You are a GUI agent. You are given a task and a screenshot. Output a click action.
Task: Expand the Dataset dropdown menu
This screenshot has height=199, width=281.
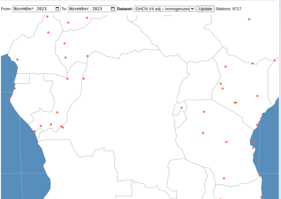click(x=165, y=9)
